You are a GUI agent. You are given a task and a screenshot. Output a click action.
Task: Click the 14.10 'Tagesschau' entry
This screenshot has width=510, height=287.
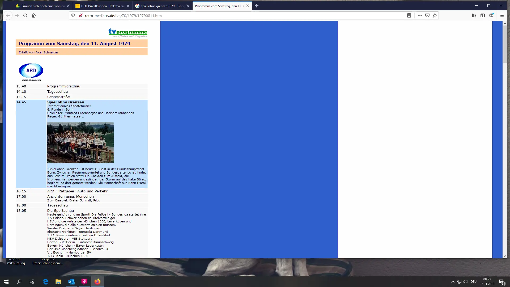(x=57, y=91)
